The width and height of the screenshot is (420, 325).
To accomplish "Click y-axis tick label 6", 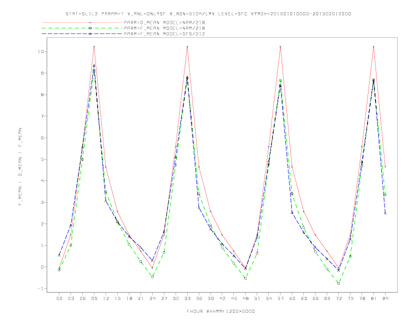I will click(x=42, y=138).
